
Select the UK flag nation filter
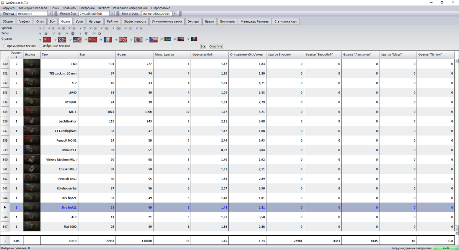click(x=123, y=39)
